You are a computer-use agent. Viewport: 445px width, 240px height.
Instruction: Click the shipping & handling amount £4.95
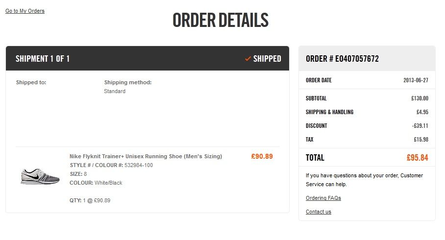point(422,112)
